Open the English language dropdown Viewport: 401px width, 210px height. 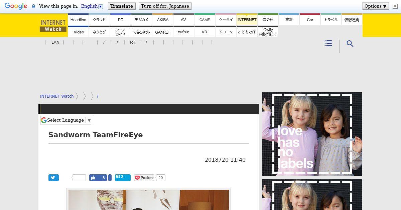click(92, 6)
